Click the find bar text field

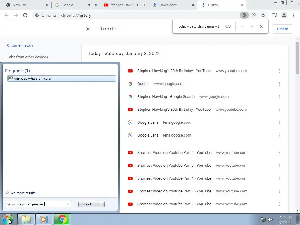(x=199, y=26)
